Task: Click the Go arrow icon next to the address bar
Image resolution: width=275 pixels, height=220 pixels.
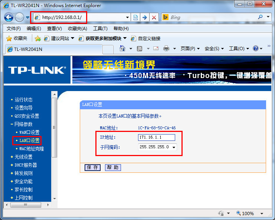Action: coord(145,17)
